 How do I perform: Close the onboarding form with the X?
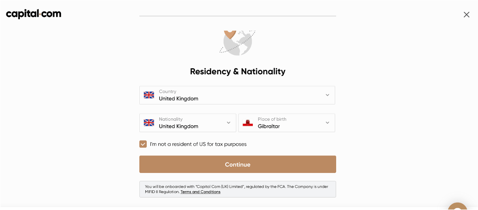(467, 14)
